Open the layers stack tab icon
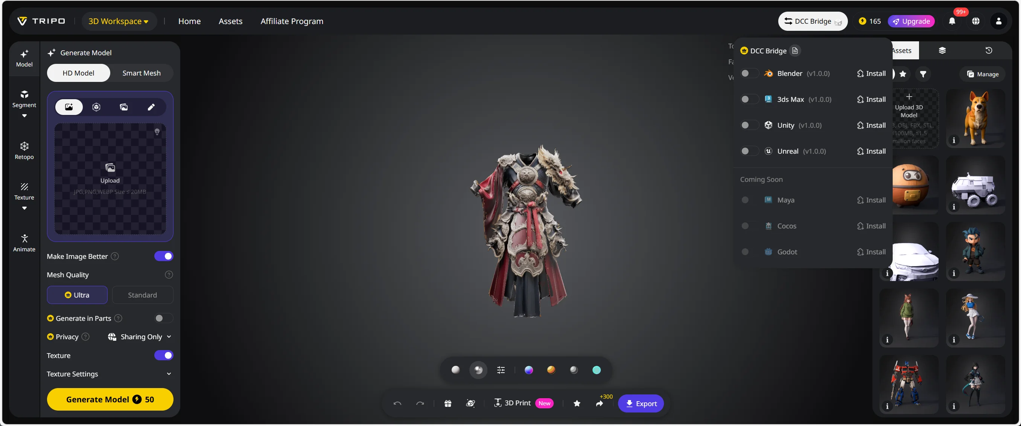The height and width of the screenshot is (426, 1021). click(942, 50)
